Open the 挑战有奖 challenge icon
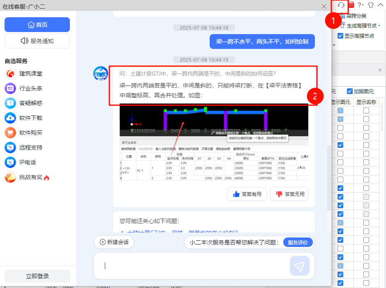Screen dimensions: 386x288 10,177
